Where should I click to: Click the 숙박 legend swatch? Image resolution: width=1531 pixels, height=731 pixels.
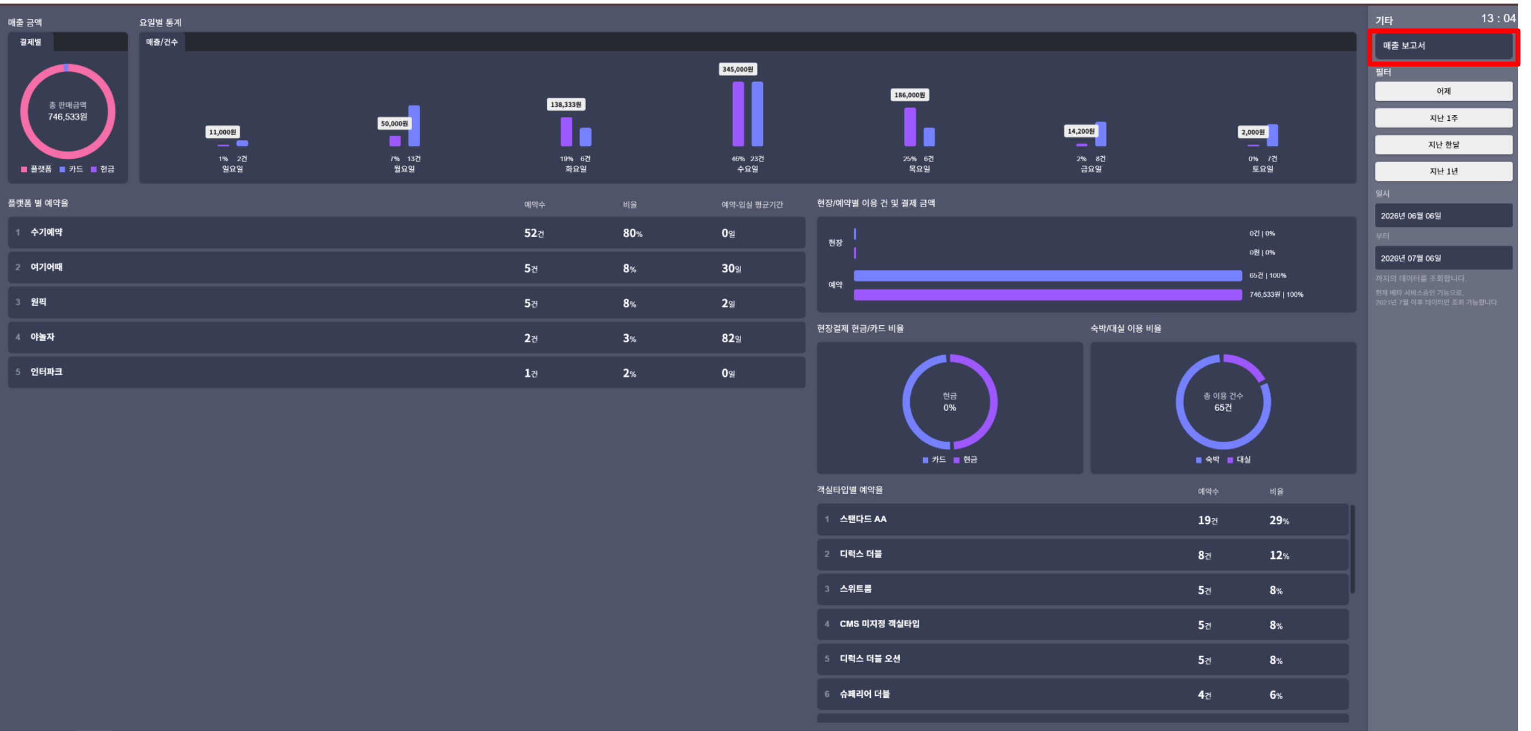1199,460
